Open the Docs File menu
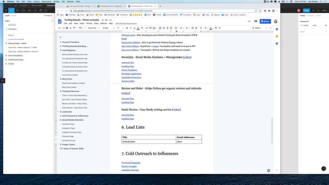The width and height of the screenshot is (329, 185). pos(66,23)
